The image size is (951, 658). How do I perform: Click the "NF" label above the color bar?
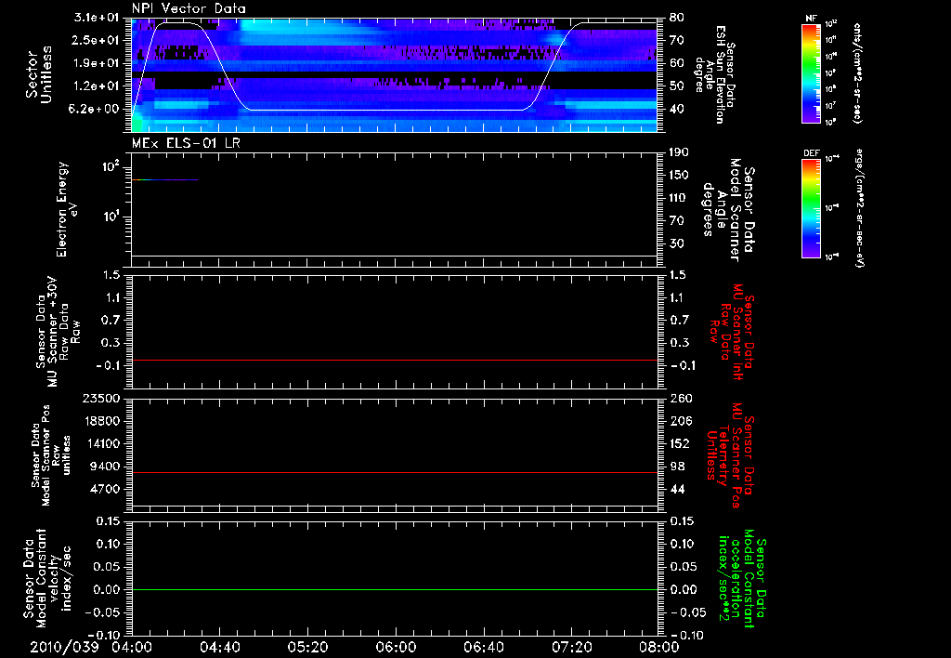[x=812, y=19]
